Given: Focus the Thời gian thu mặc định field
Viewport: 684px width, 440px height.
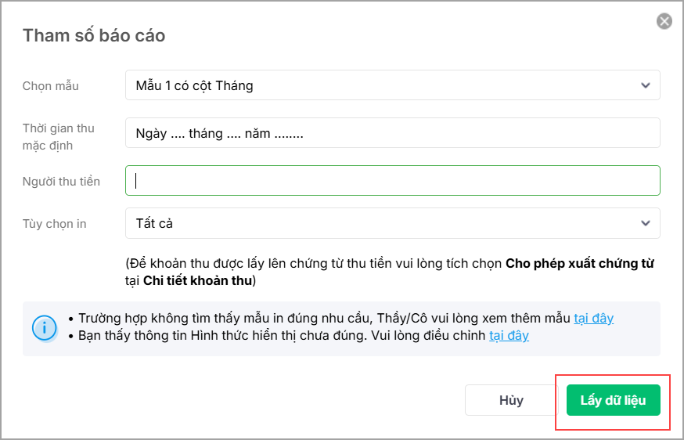Looking at the screenshot, I should (x=391, y=133).
